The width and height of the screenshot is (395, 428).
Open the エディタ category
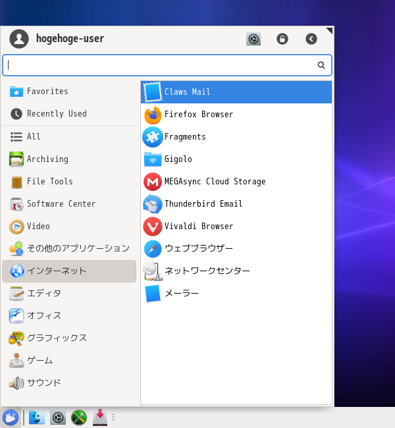tap(69, 294)
